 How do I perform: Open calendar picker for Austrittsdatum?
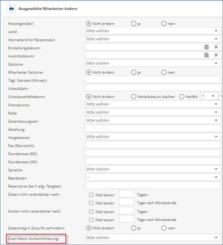207,55
